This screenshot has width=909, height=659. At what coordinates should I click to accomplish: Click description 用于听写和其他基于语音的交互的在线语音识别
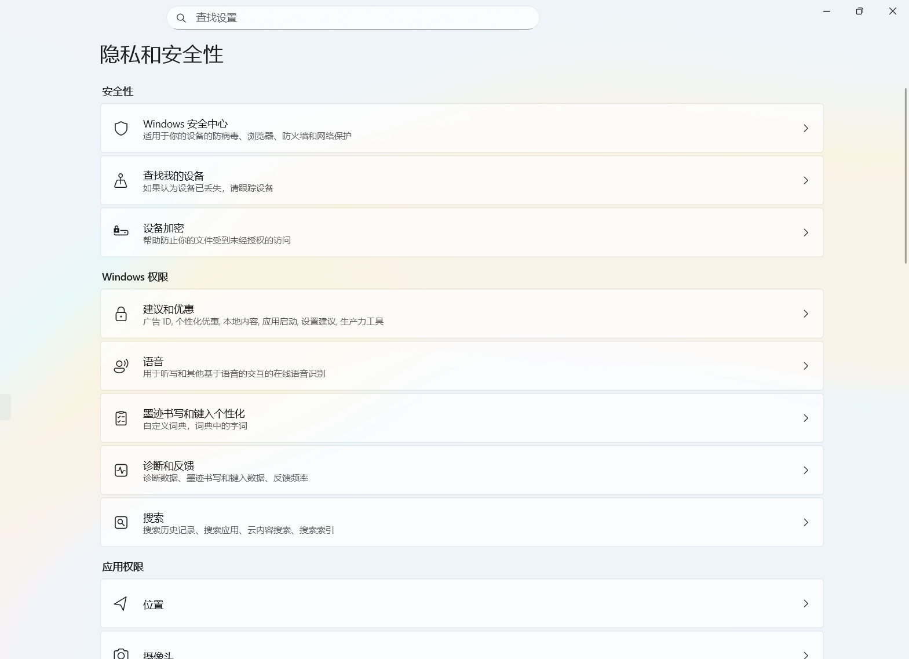pyautogui.click(x=234, y=374)
